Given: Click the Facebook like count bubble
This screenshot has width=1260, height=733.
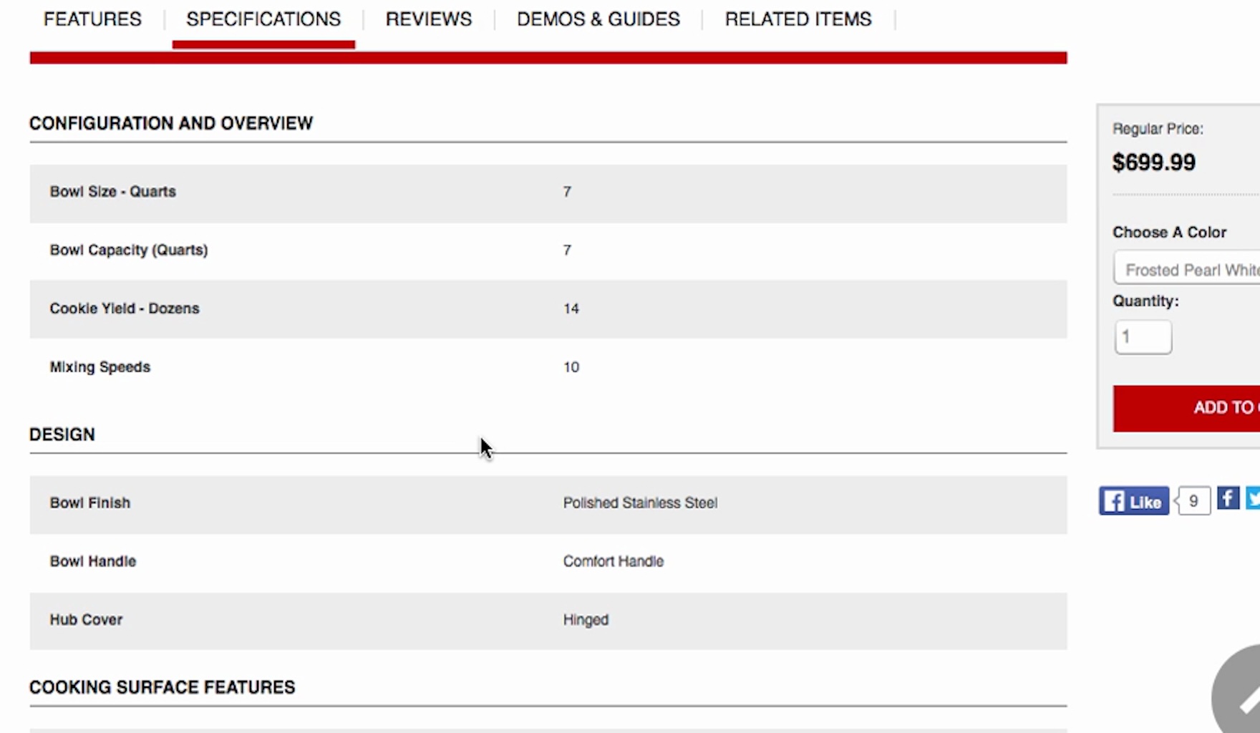Looking at the screenshot, I should click(1193, 501).
